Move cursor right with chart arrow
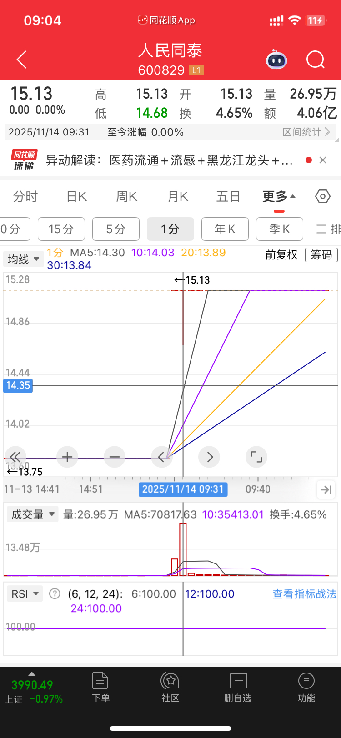341x738 pixels. [x=209, y=457]
